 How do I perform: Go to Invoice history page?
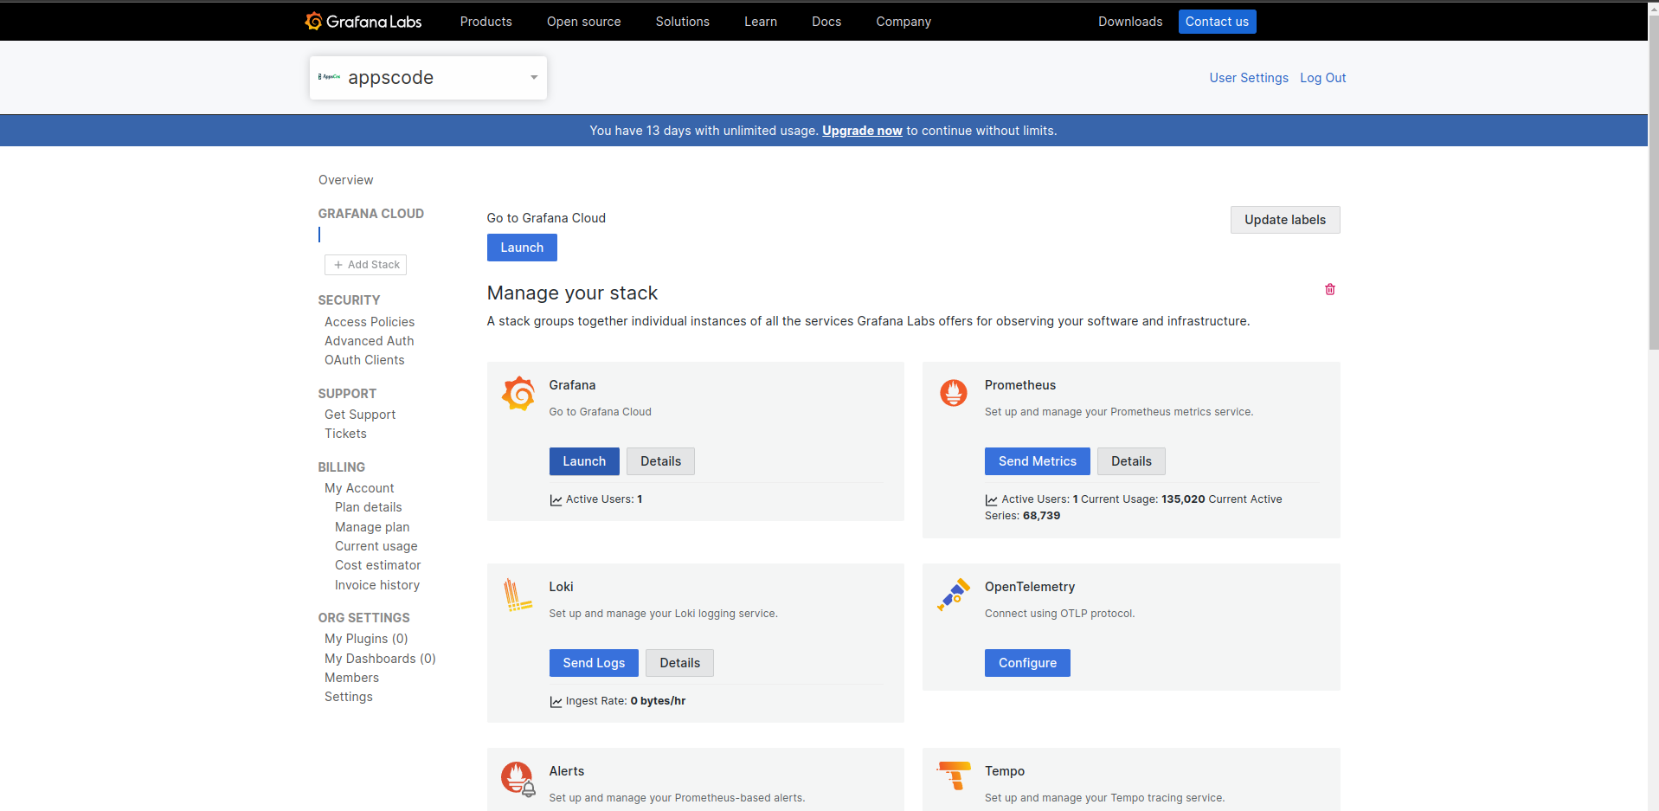pos(377,585)
